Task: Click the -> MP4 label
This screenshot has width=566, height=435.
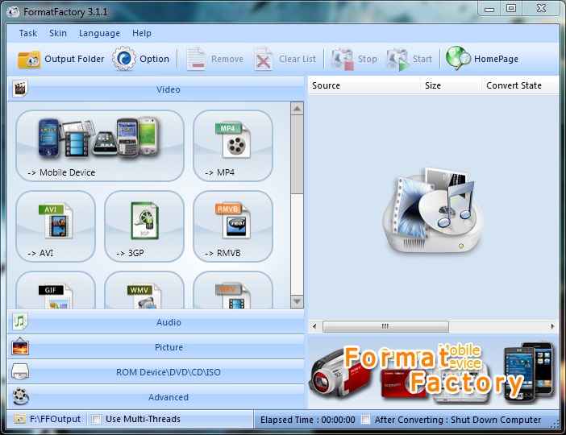Action: click(x=219, y=172)
